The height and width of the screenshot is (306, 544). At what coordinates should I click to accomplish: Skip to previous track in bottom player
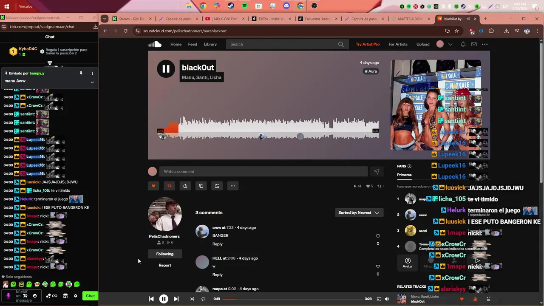coord(151,299)
